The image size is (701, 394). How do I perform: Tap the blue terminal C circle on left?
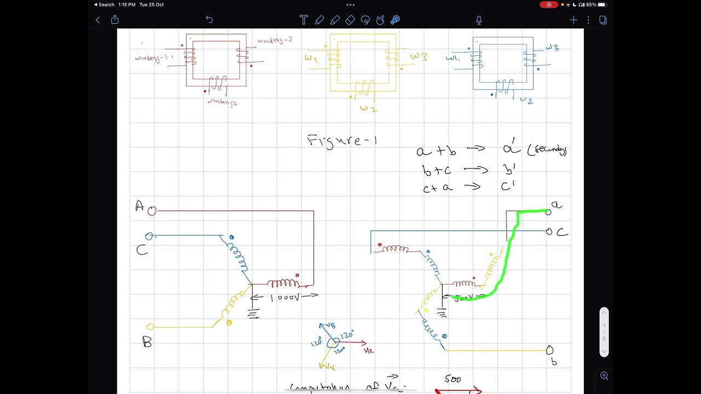point(148,236)
